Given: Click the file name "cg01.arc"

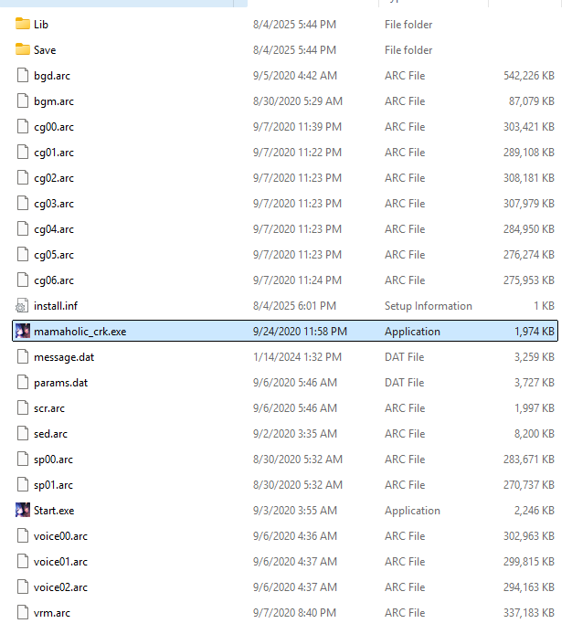Looking at the screenshot, I should 54,153.
